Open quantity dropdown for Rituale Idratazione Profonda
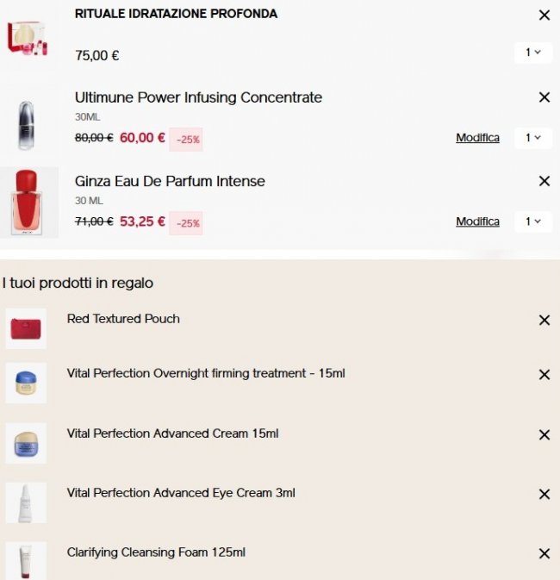560x580 pixels. [x=533, y=53]
